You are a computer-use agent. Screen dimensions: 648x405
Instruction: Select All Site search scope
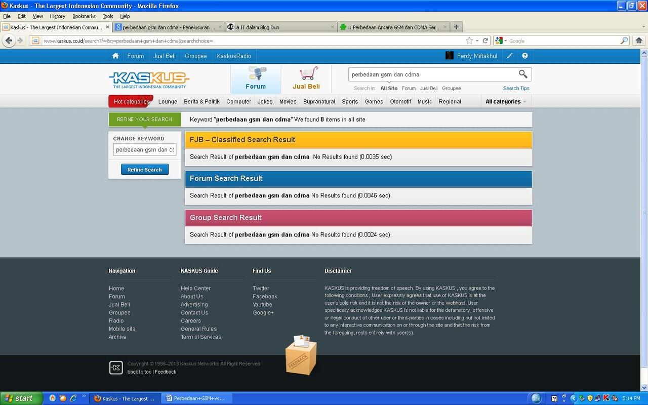pyautogui.click(x=389, y=88)
